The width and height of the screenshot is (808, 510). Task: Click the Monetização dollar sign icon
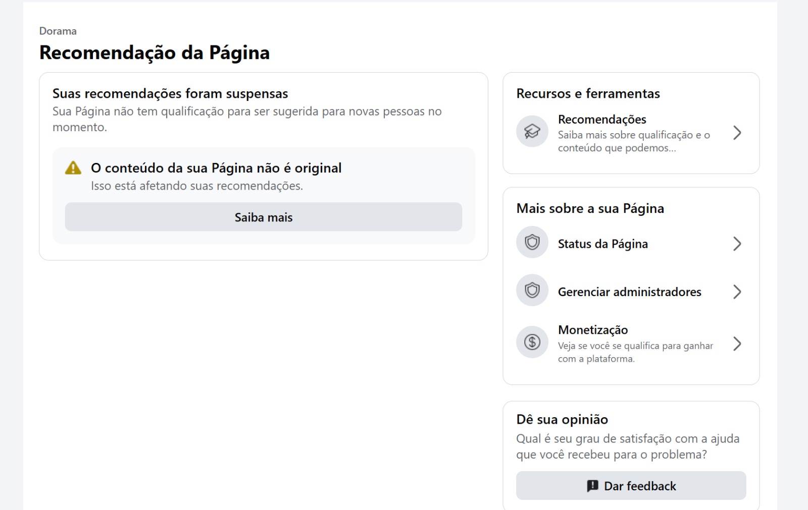[532, 343]
